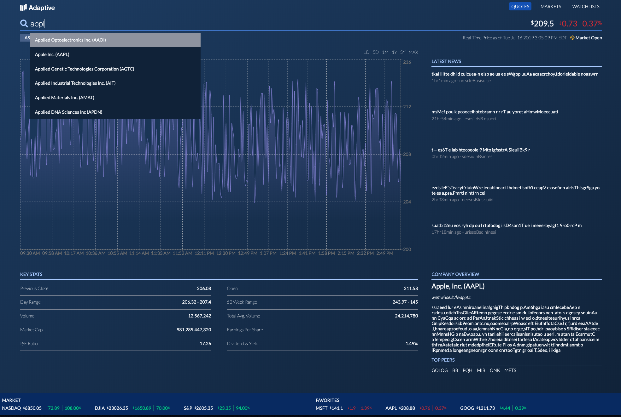Open the WATCHLISTS tab
The height and width of the screenshot is (417, 621).
586,6
